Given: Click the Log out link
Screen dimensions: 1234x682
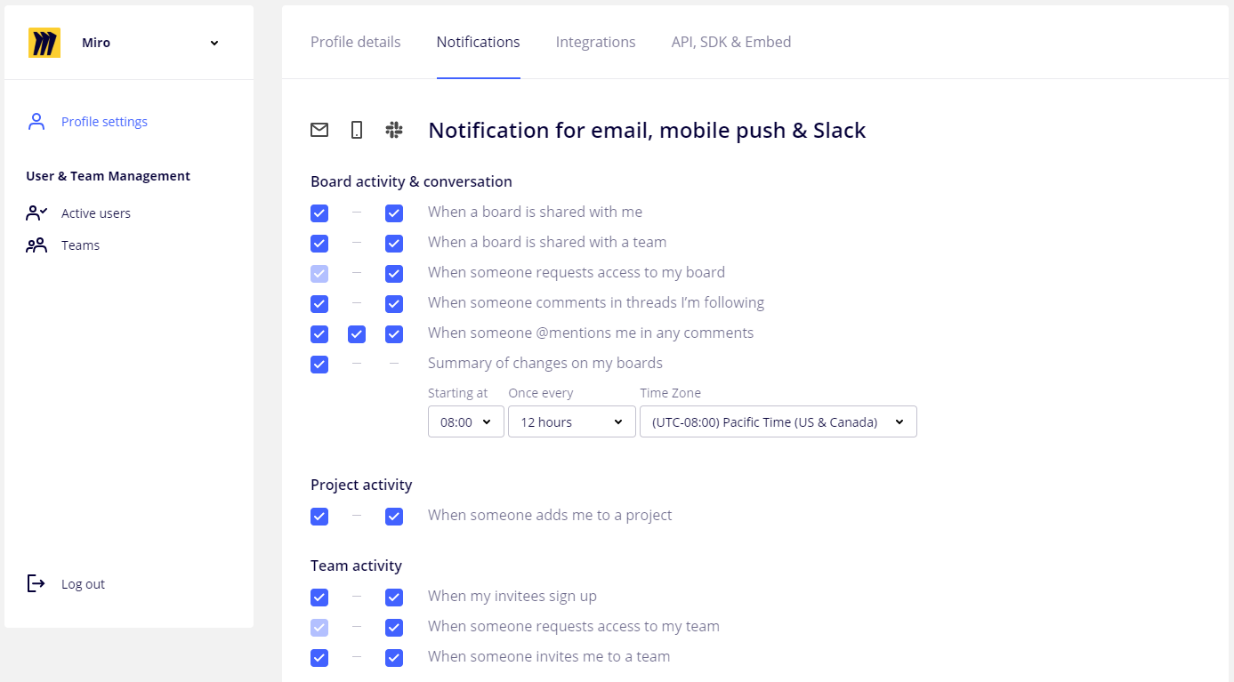Looking at the screenshot, I should (83, 584).
